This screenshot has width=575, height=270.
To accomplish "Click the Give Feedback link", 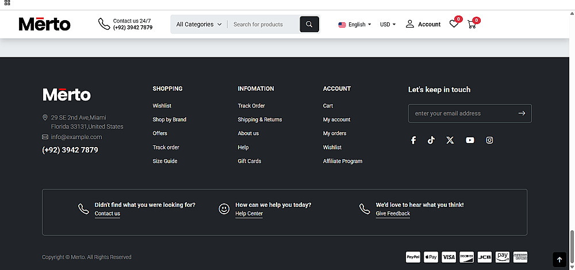I will (x=393, y=214).
